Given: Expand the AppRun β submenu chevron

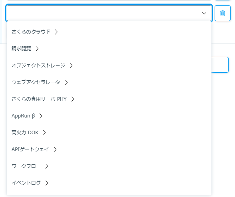Looking at the screenshot, I should tap(41, 116).
